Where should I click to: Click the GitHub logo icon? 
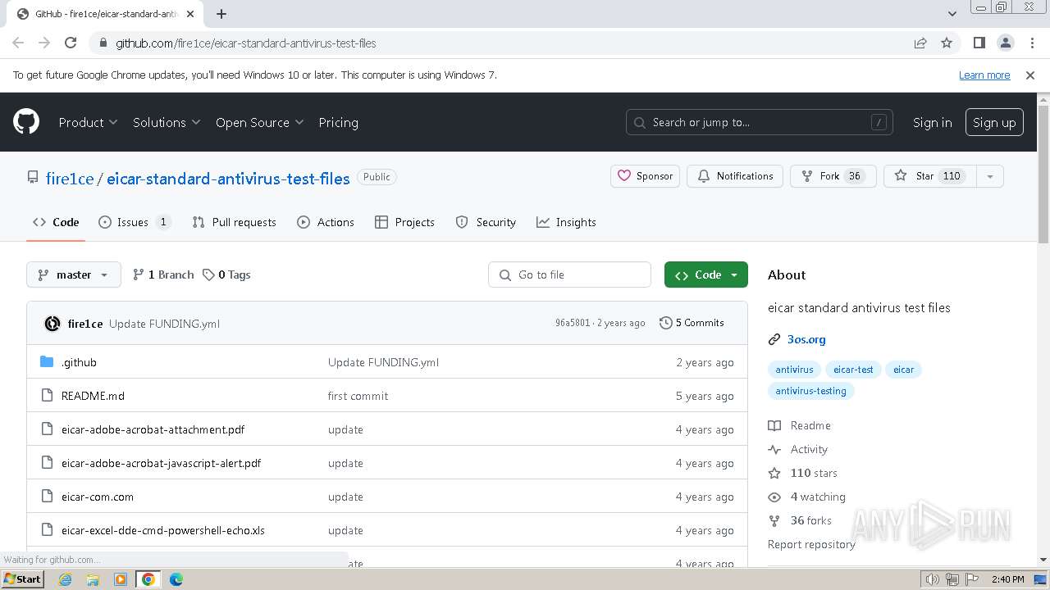(26, 122)
